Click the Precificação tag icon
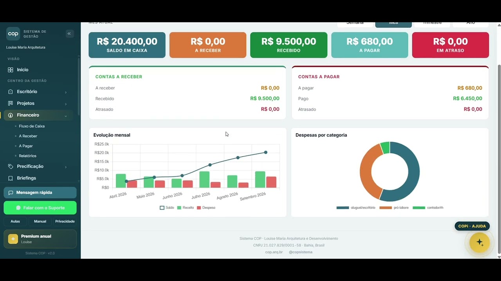Image resolution: width=501 pixels, height=281 pixels. (x=11, y=166)
